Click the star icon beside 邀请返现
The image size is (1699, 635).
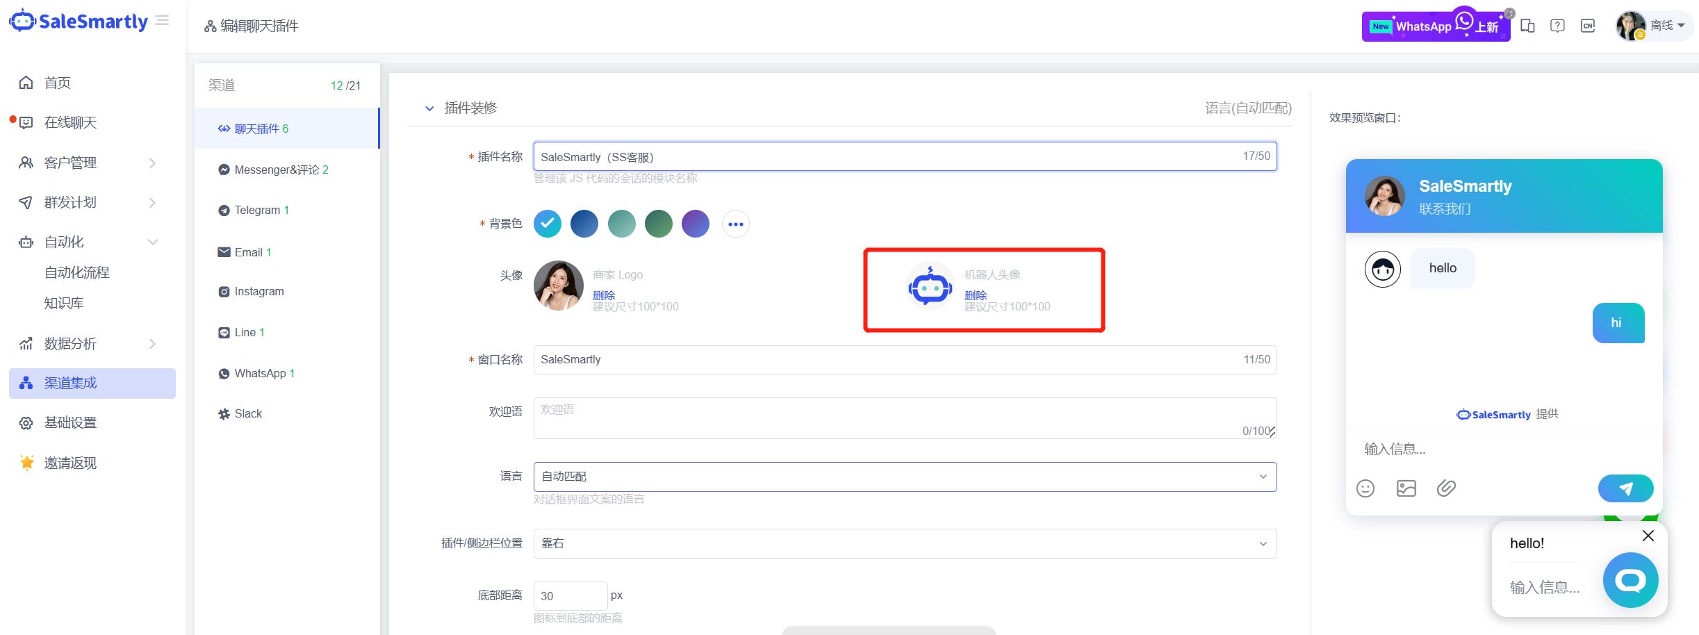pyautogui.click(x=26, y=462)
